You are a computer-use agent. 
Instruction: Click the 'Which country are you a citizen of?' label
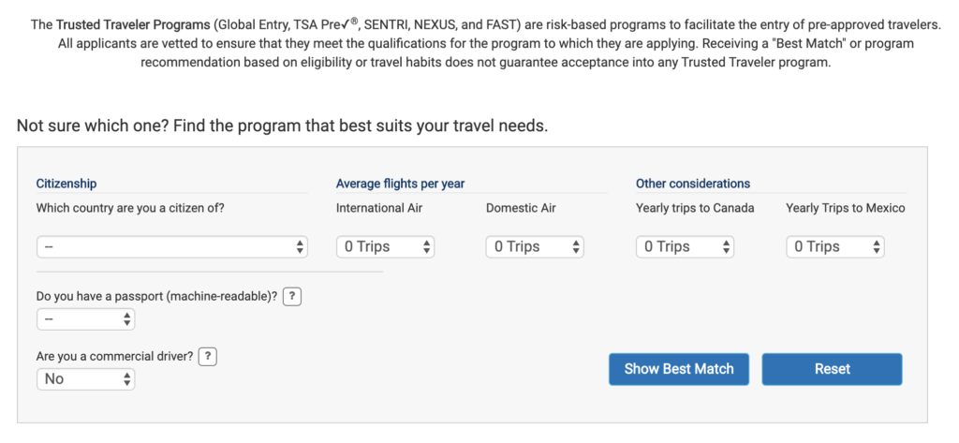click(x=130, y=208)
